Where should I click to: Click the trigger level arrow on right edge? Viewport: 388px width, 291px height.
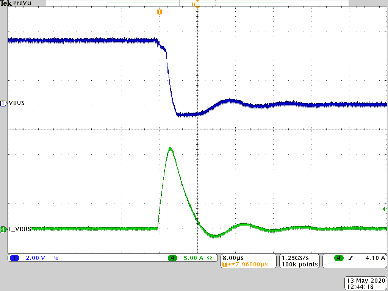[385, 209]
